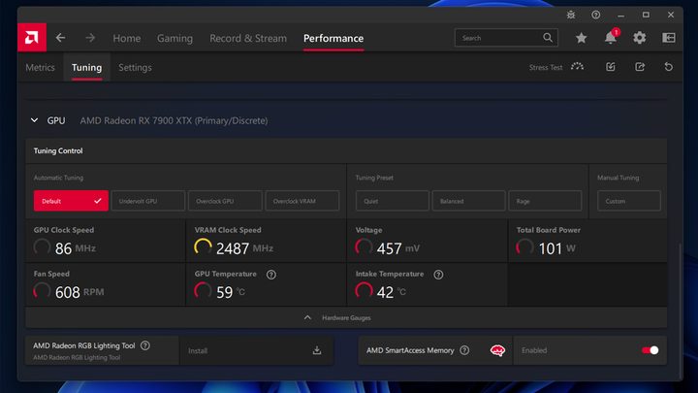
Task: Click the Intake Temperature gauge
Action: (364, 291)
